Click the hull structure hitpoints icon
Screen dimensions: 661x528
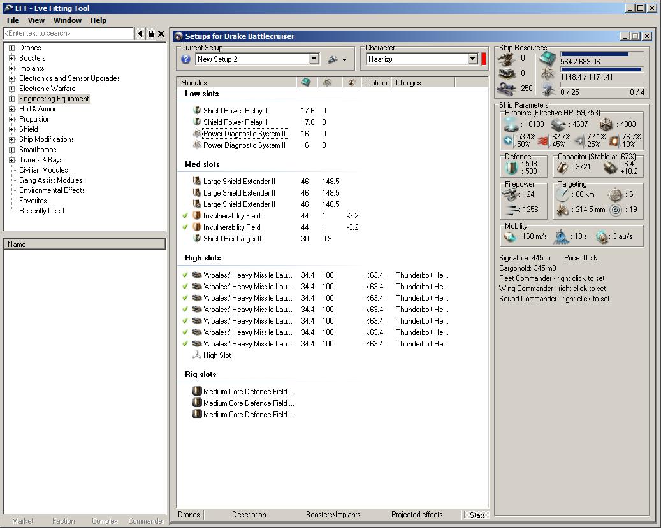606,124
